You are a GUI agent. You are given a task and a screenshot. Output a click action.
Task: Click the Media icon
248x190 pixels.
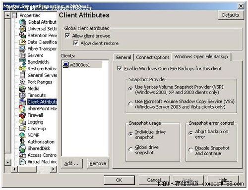coord(22,89)
